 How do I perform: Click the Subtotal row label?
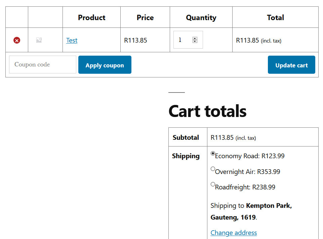coord(186,137)
